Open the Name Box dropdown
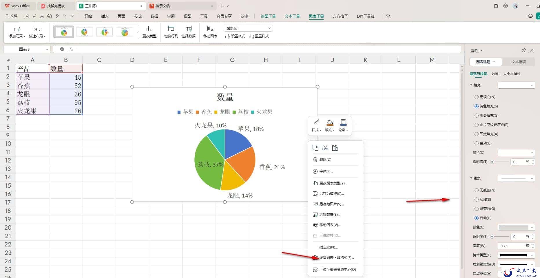Image resolution: width=540 pixels, height=278 pixels. [x=47, y=49]
